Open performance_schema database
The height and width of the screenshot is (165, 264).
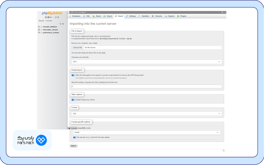pos(51,33)
